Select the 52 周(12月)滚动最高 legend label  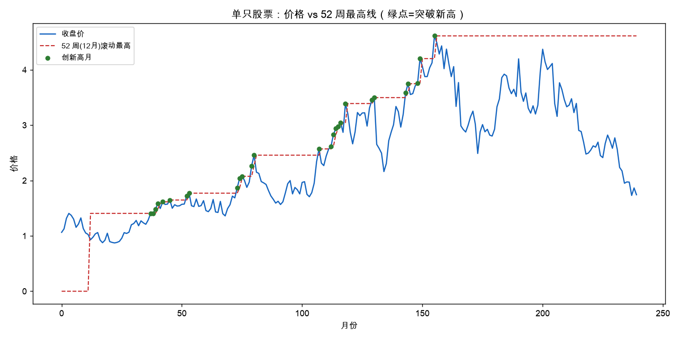[x=96, y=45]
